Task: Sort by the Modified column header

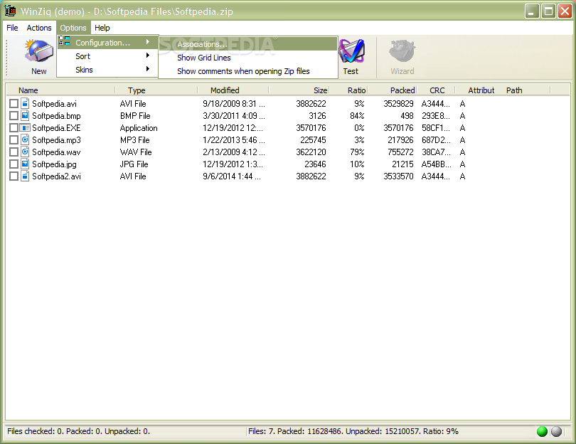Action: (x=233, y=90)
